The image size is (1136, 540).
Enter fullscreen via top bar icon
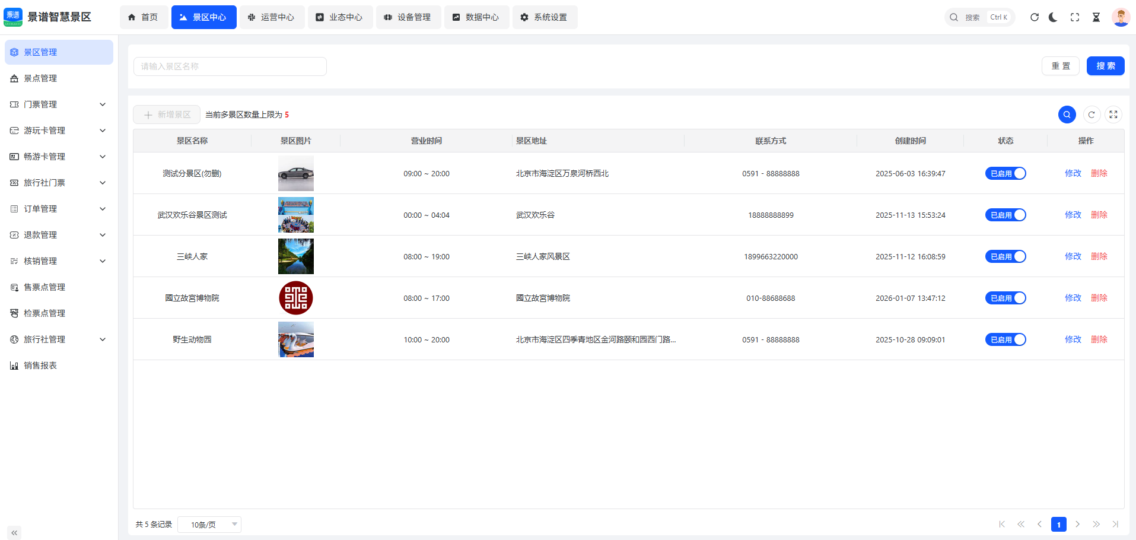(x=1075, y=17)
